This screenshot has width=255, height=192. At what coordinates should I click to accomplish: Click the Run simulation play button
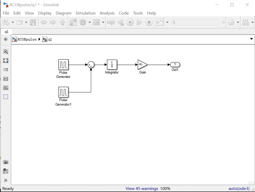click(x=130, y=22)
